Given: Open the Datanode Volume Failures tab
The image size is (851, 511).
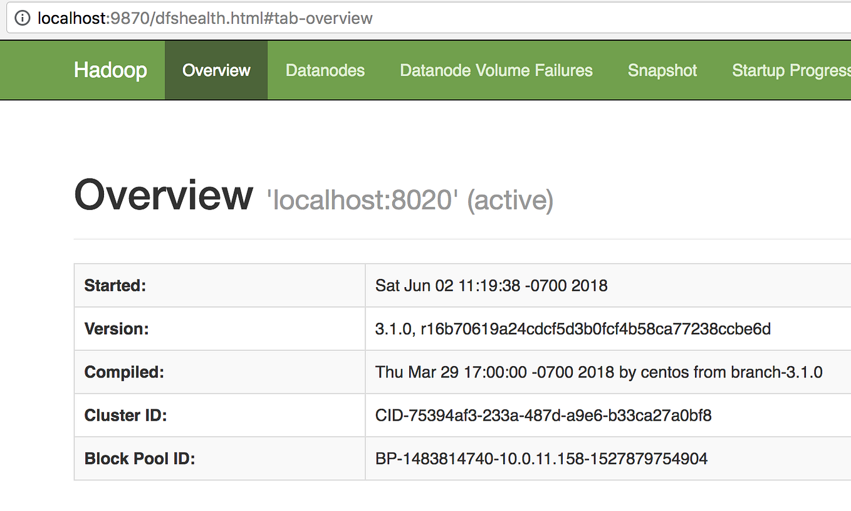Looking at the screenshot, I should 496,70.
